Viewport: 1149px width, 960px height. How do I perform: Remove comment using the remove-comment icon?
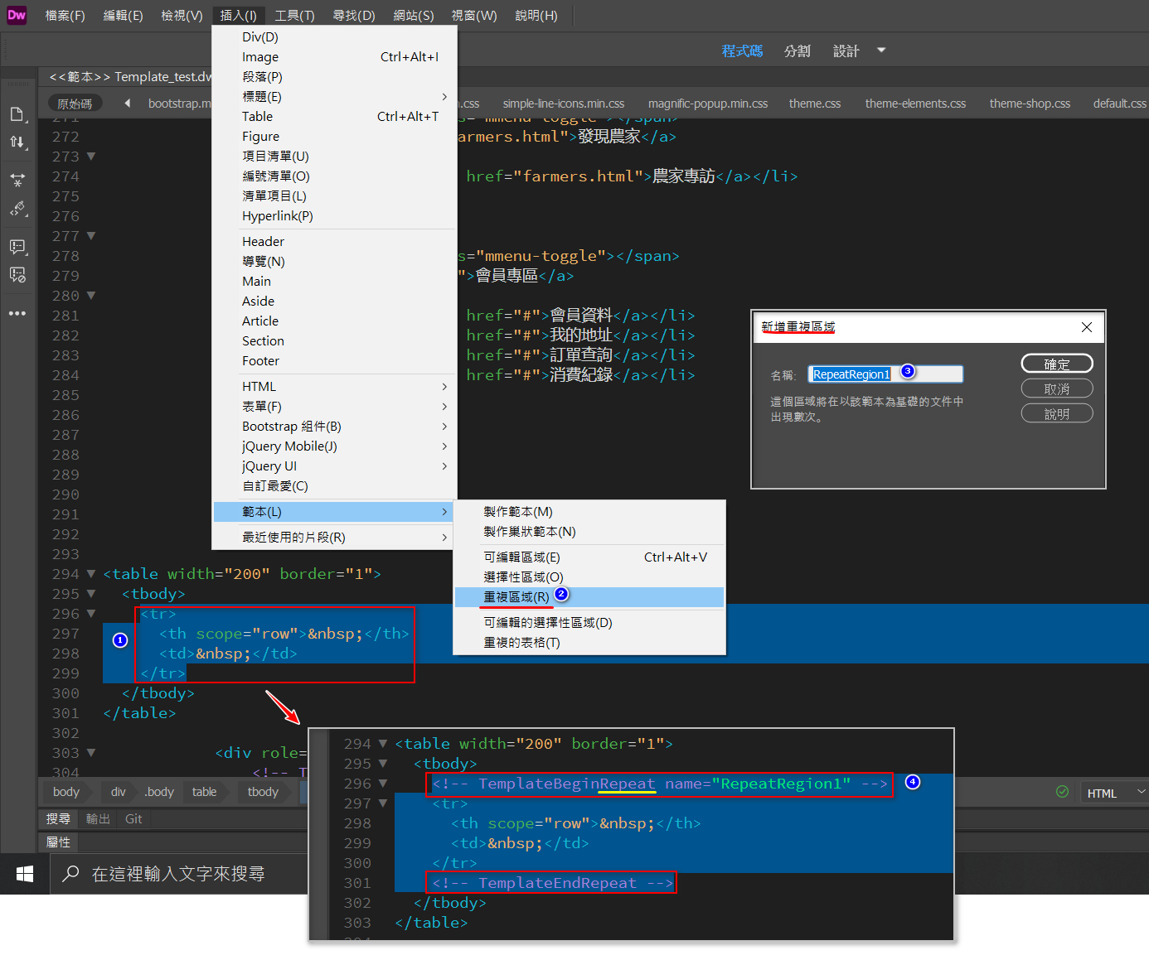(18, 274)
